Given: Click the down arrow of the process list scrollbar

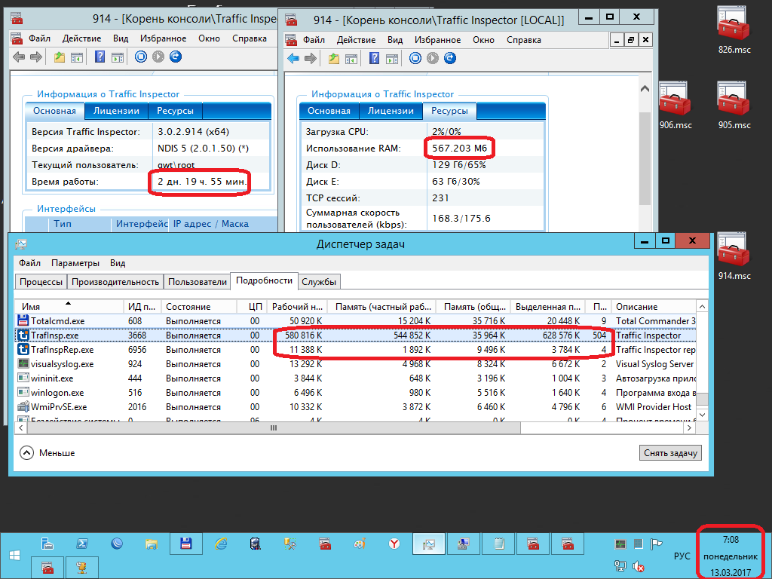Looking at the screenshot, I should [x=703, y=415].
